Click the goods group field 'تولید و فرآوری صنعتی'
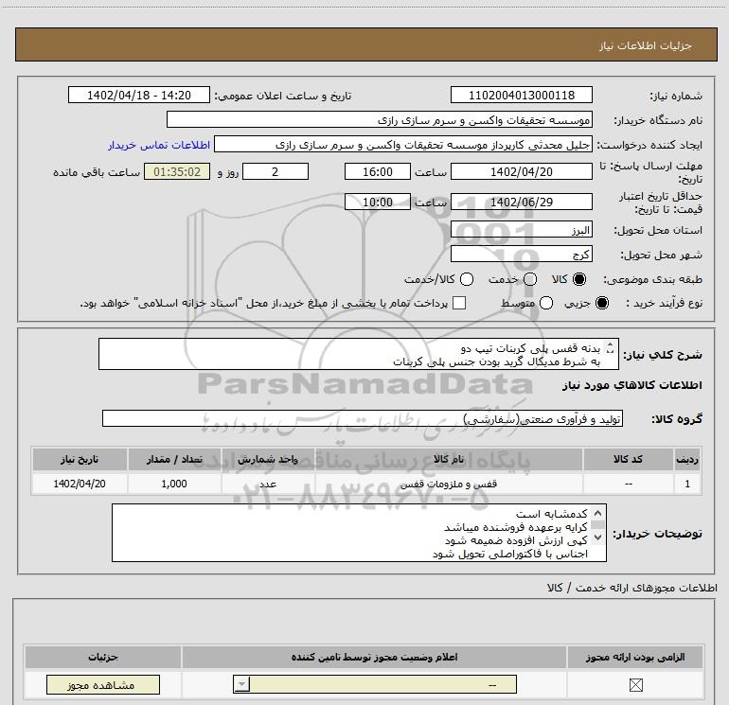729x705 pixels. click(363, 418)
